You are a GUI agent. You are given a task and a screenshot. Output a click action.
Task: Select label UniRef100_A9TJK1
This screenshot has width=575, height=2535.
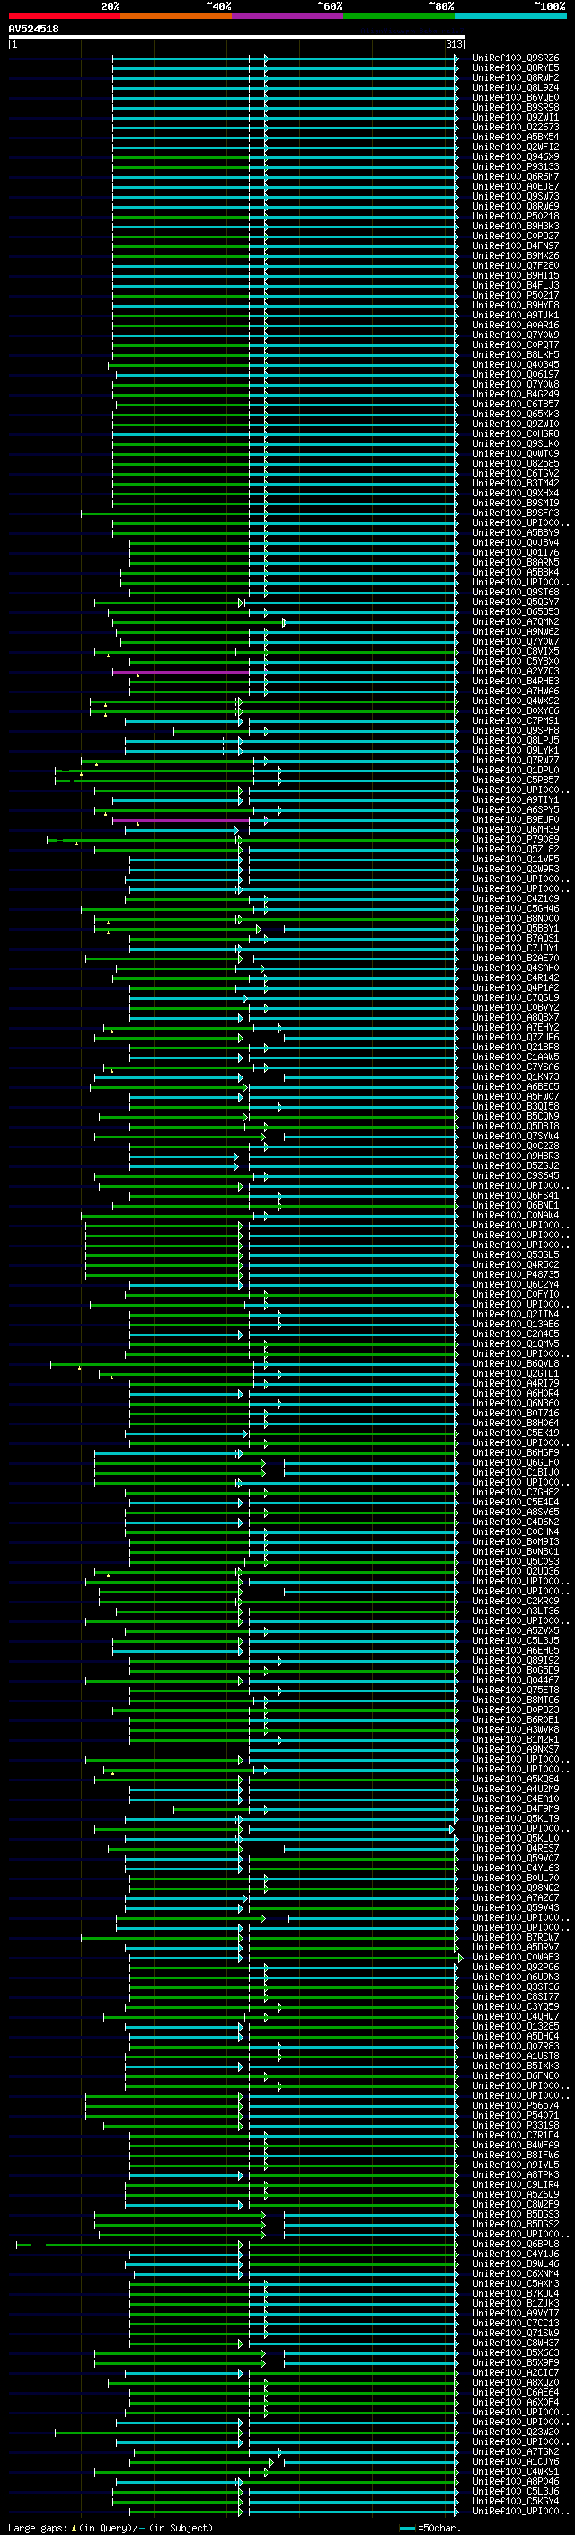coord(516,315)
